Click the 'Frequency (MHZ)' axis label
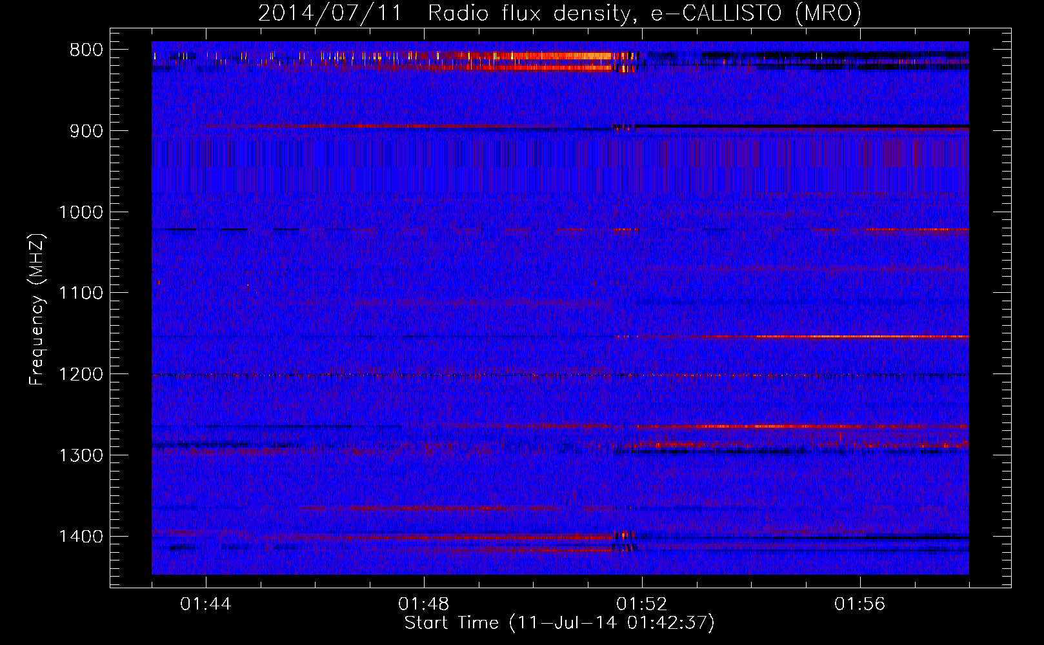Viewport: 1044px width, 645px height. coord(37,309)
